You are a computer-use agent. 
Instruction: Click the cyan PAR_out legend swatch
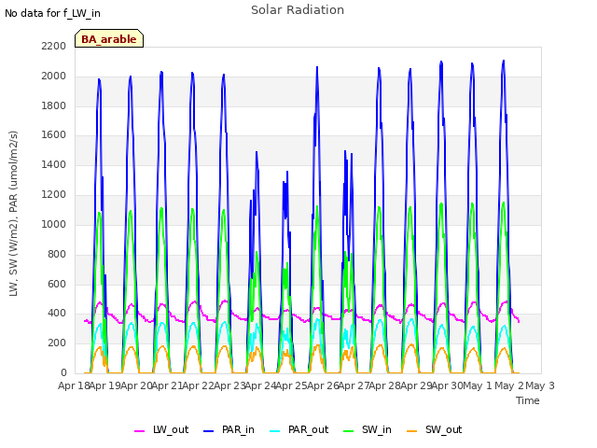(x=275, y=431)
